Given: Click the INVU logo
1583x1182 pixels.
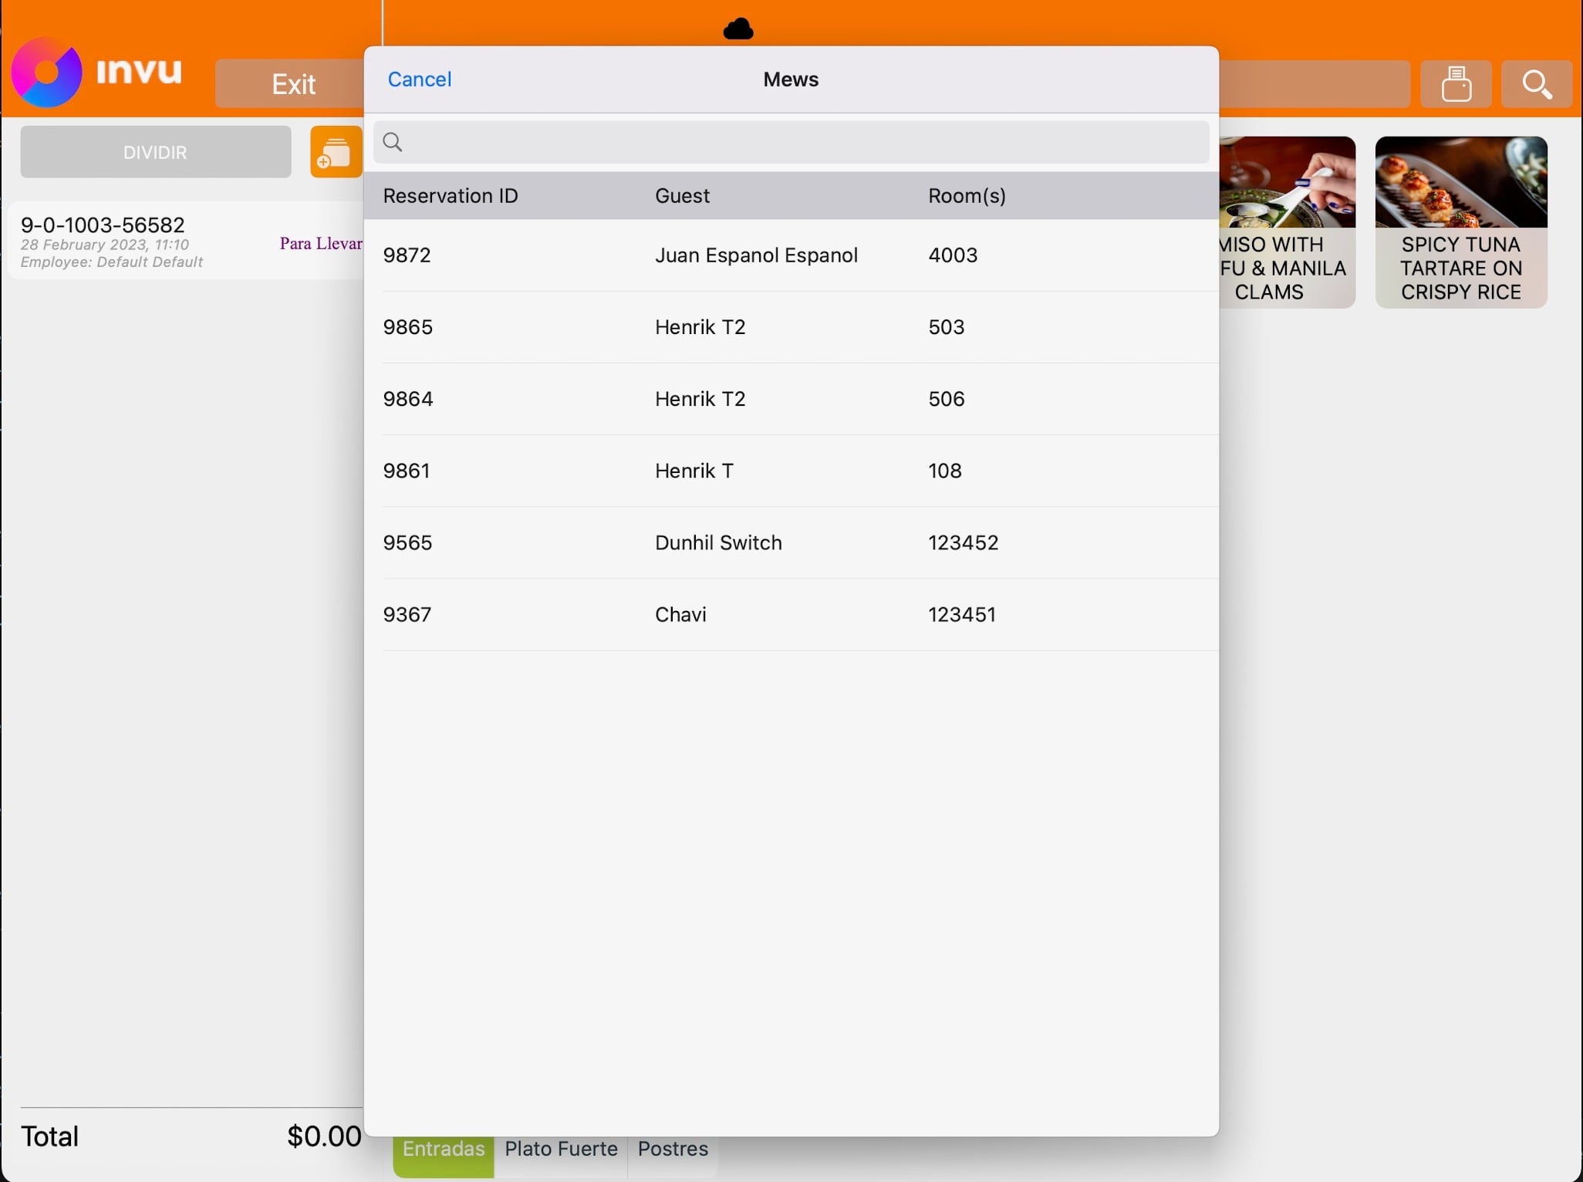Looking at the screenshot, I should click(x=99, y=71).
